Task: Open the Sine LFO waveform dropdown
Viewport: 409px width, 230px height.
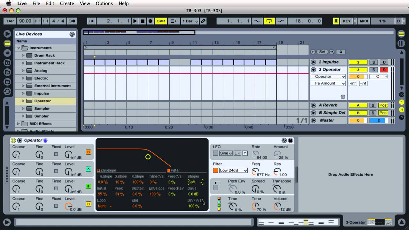Action: [x=226, y=153]
